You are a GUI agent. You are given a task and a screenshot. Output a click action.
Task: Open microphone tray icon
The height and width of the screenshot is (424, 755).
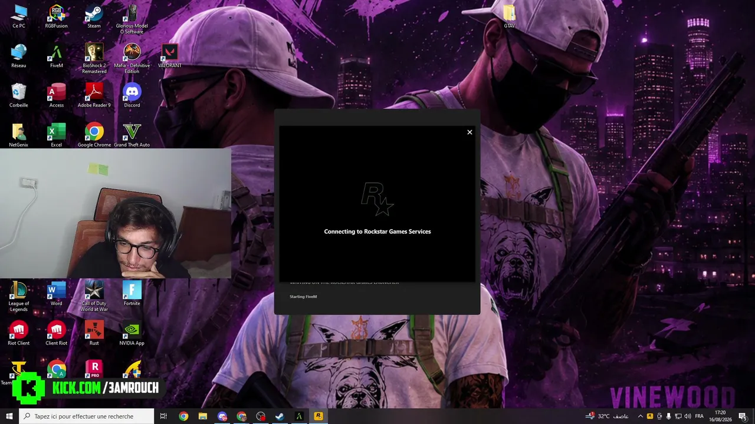[668, 416]
